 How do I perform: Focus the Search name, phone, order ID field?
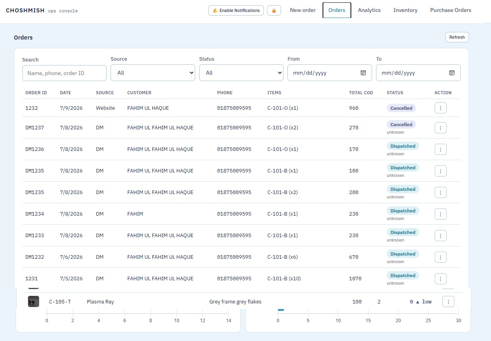pos(64,73)
